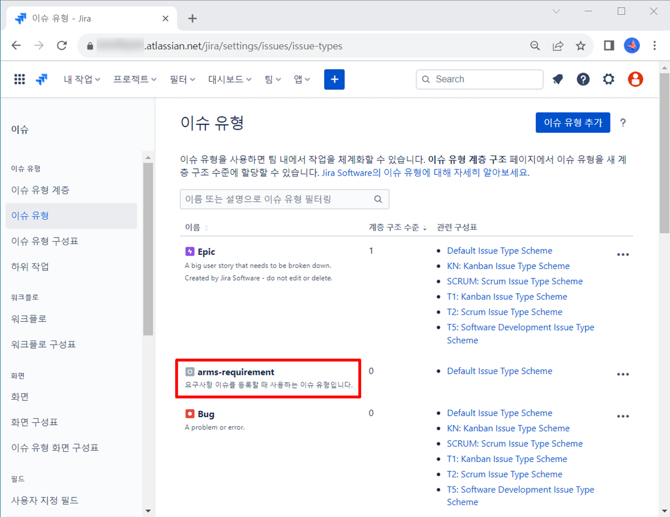670x517 pixels.
Task: Click the 이슈 유형 추가 button
Action: click(572, 123)
